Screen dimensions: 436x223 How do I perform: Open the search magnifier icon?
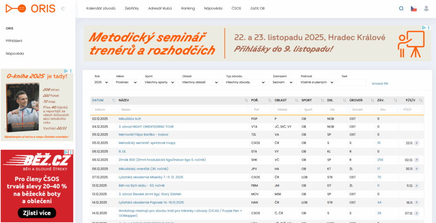[401, 9]
